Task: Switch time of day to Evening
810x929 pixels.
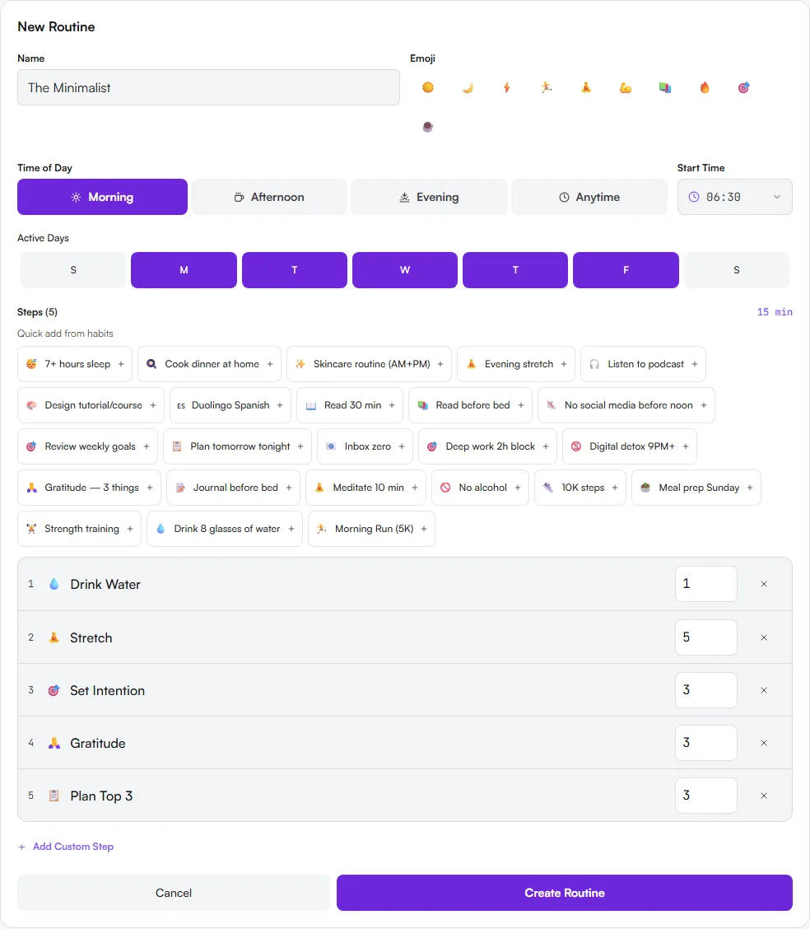Action: (x=429, y=197)
